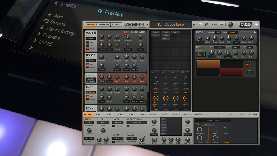Screen dimensions: 277x156
Task: Select the VCF1 module in patch grid
Action: (156, 35)
